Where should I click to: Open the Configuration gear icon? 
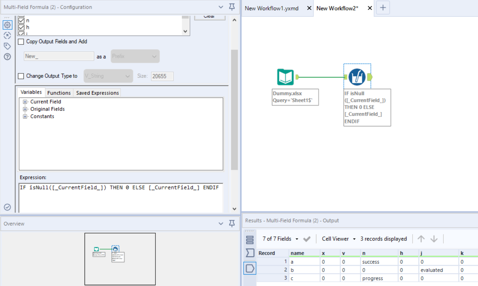[x=7, y=25]
